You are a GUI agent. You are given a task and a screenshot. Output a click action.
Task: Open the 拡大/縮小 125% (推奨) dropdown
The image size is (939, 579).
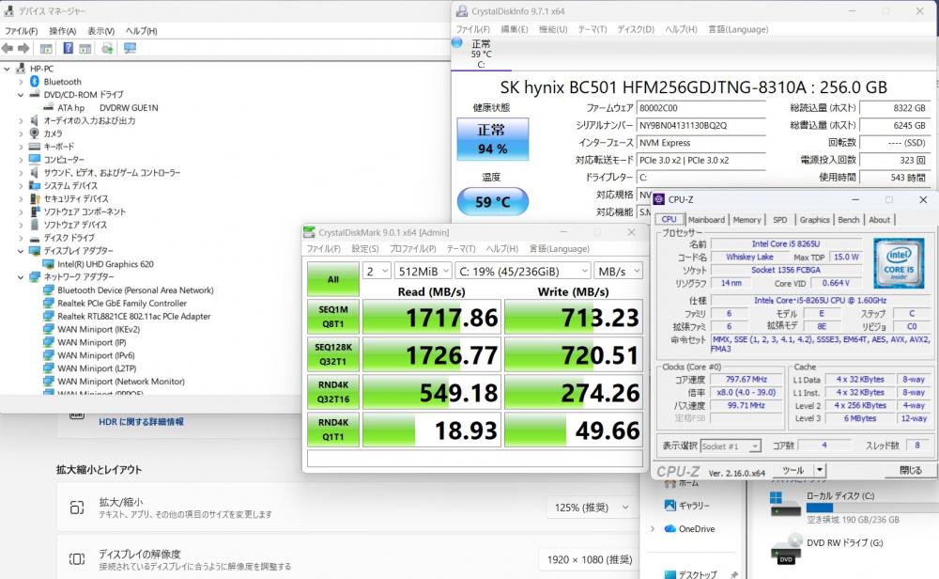[592, 508]
